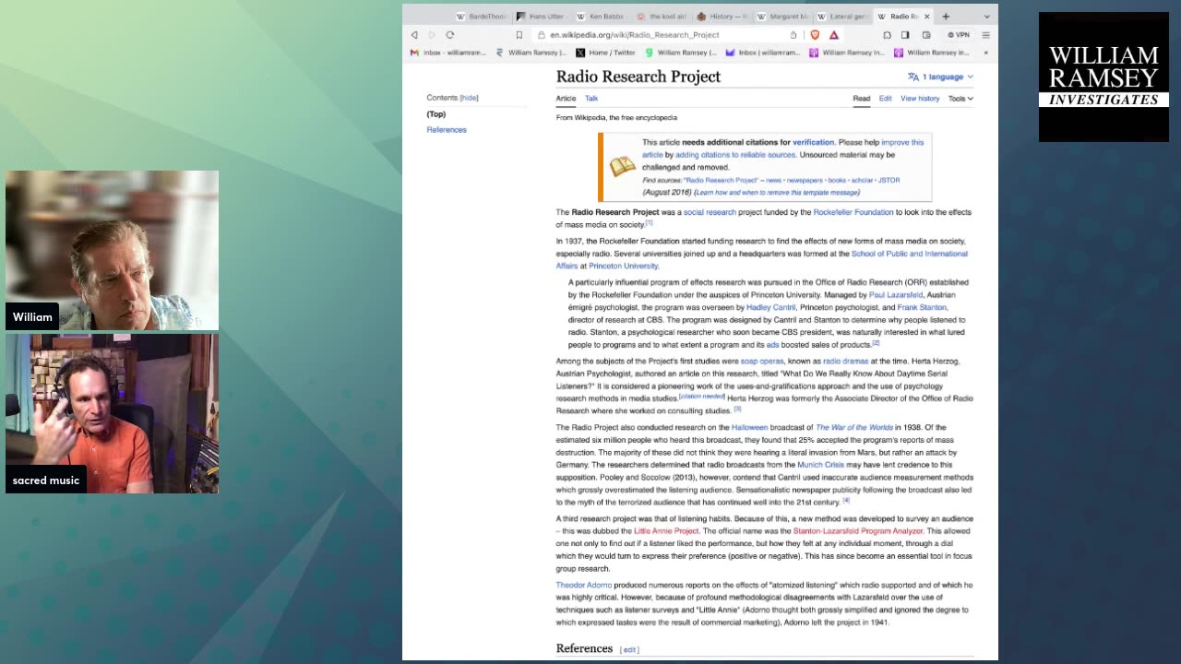Click the share icon in the address bar

point(793,35)
